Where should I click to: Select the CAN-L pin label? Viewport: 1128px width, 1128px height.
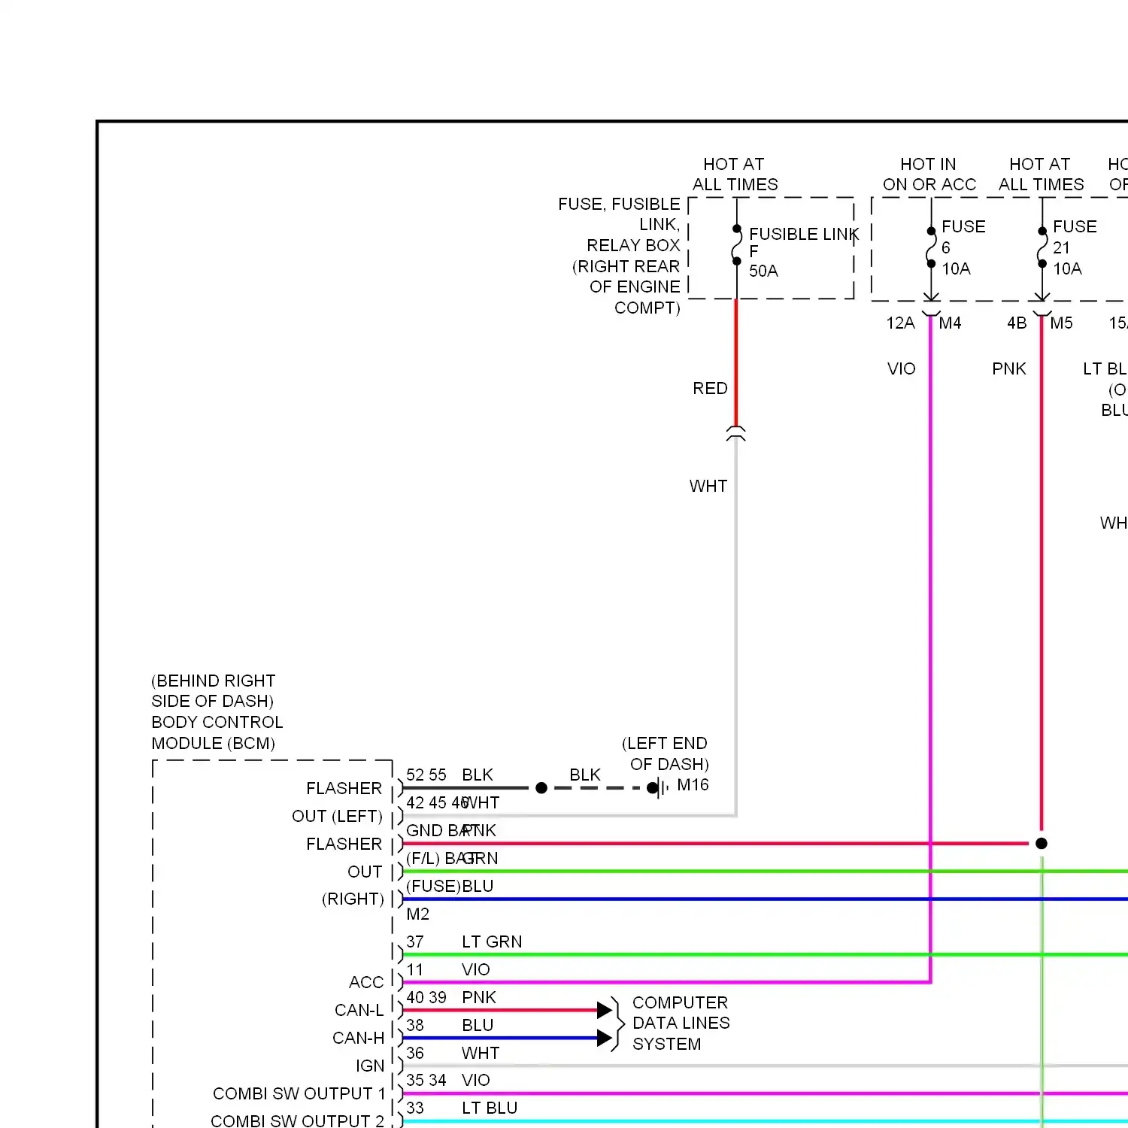point(359,1010)
